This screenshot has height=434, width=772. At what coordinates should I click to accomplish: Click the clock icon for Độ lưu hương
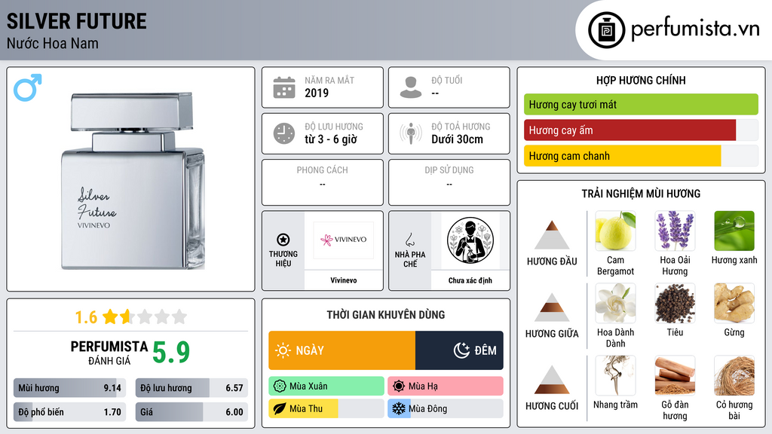284,133
